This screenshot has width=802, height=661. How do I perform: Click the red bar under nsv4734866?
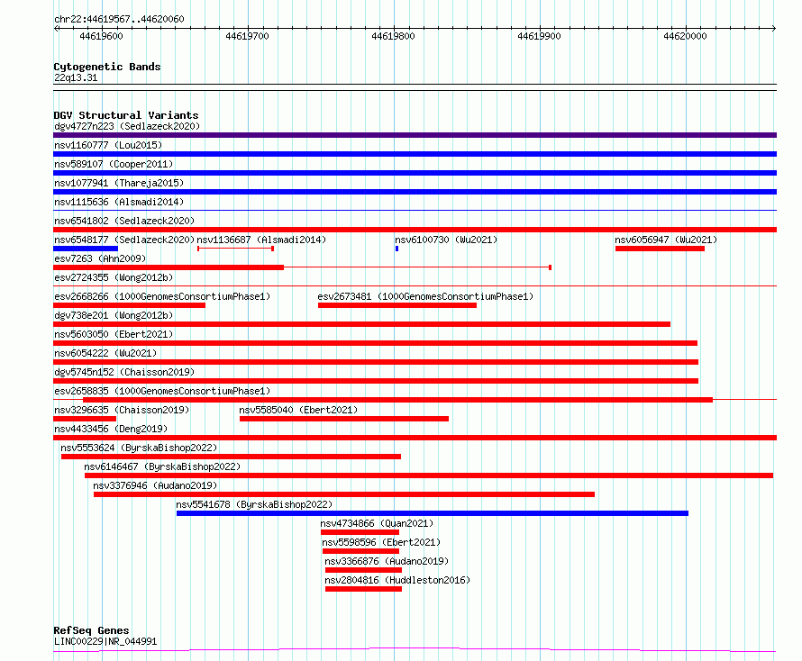tap(360, 532)
